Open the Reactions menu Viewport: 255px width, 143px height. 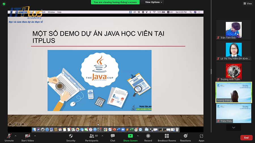(185, 136)
